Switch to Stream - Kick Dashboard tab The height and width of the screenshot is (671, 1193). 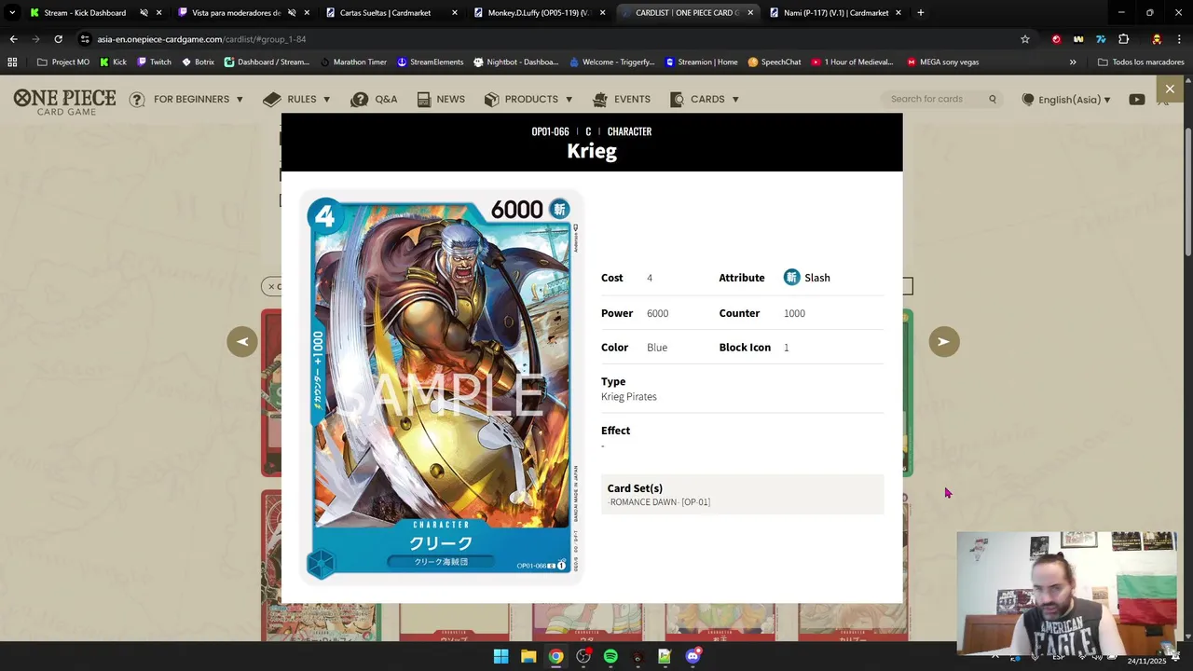point(84,13)
